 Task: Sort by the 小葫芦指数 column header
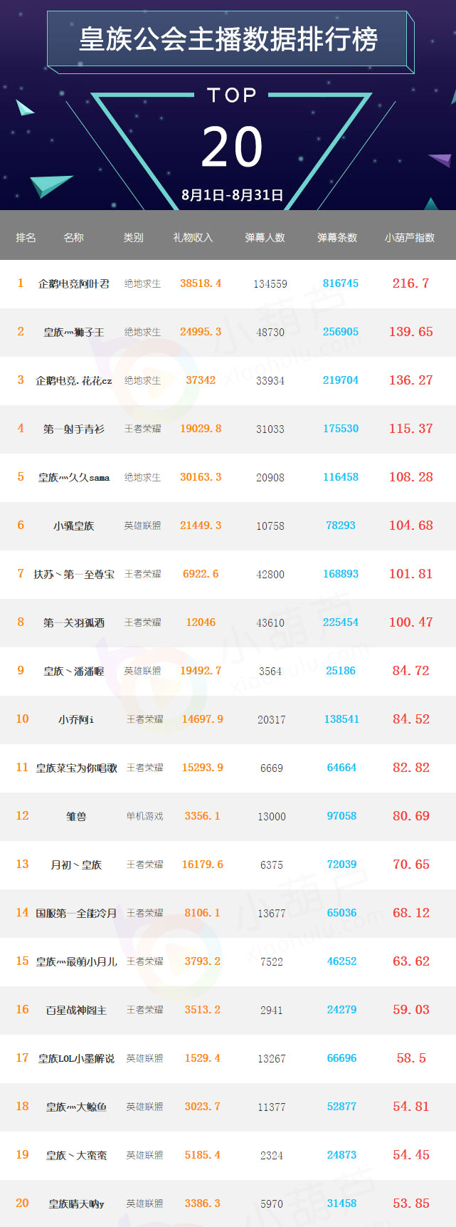pos(409,238)
